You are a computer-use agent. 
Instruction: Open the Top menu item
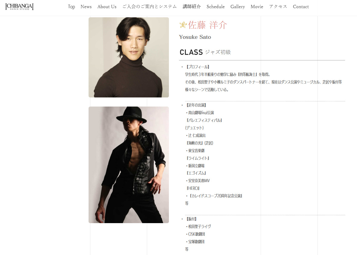(x=71, y=7)
